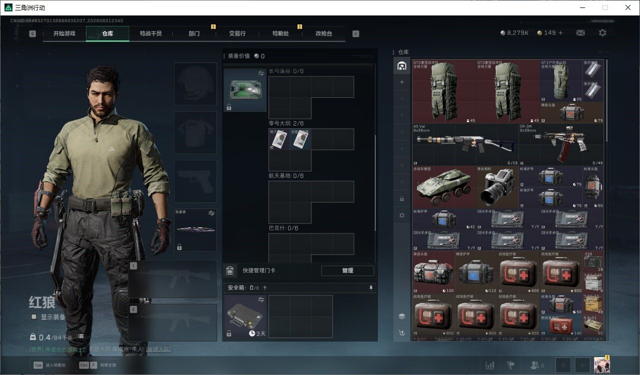Click the 快捷管理门卡 keycard icon

pos(230,271)
